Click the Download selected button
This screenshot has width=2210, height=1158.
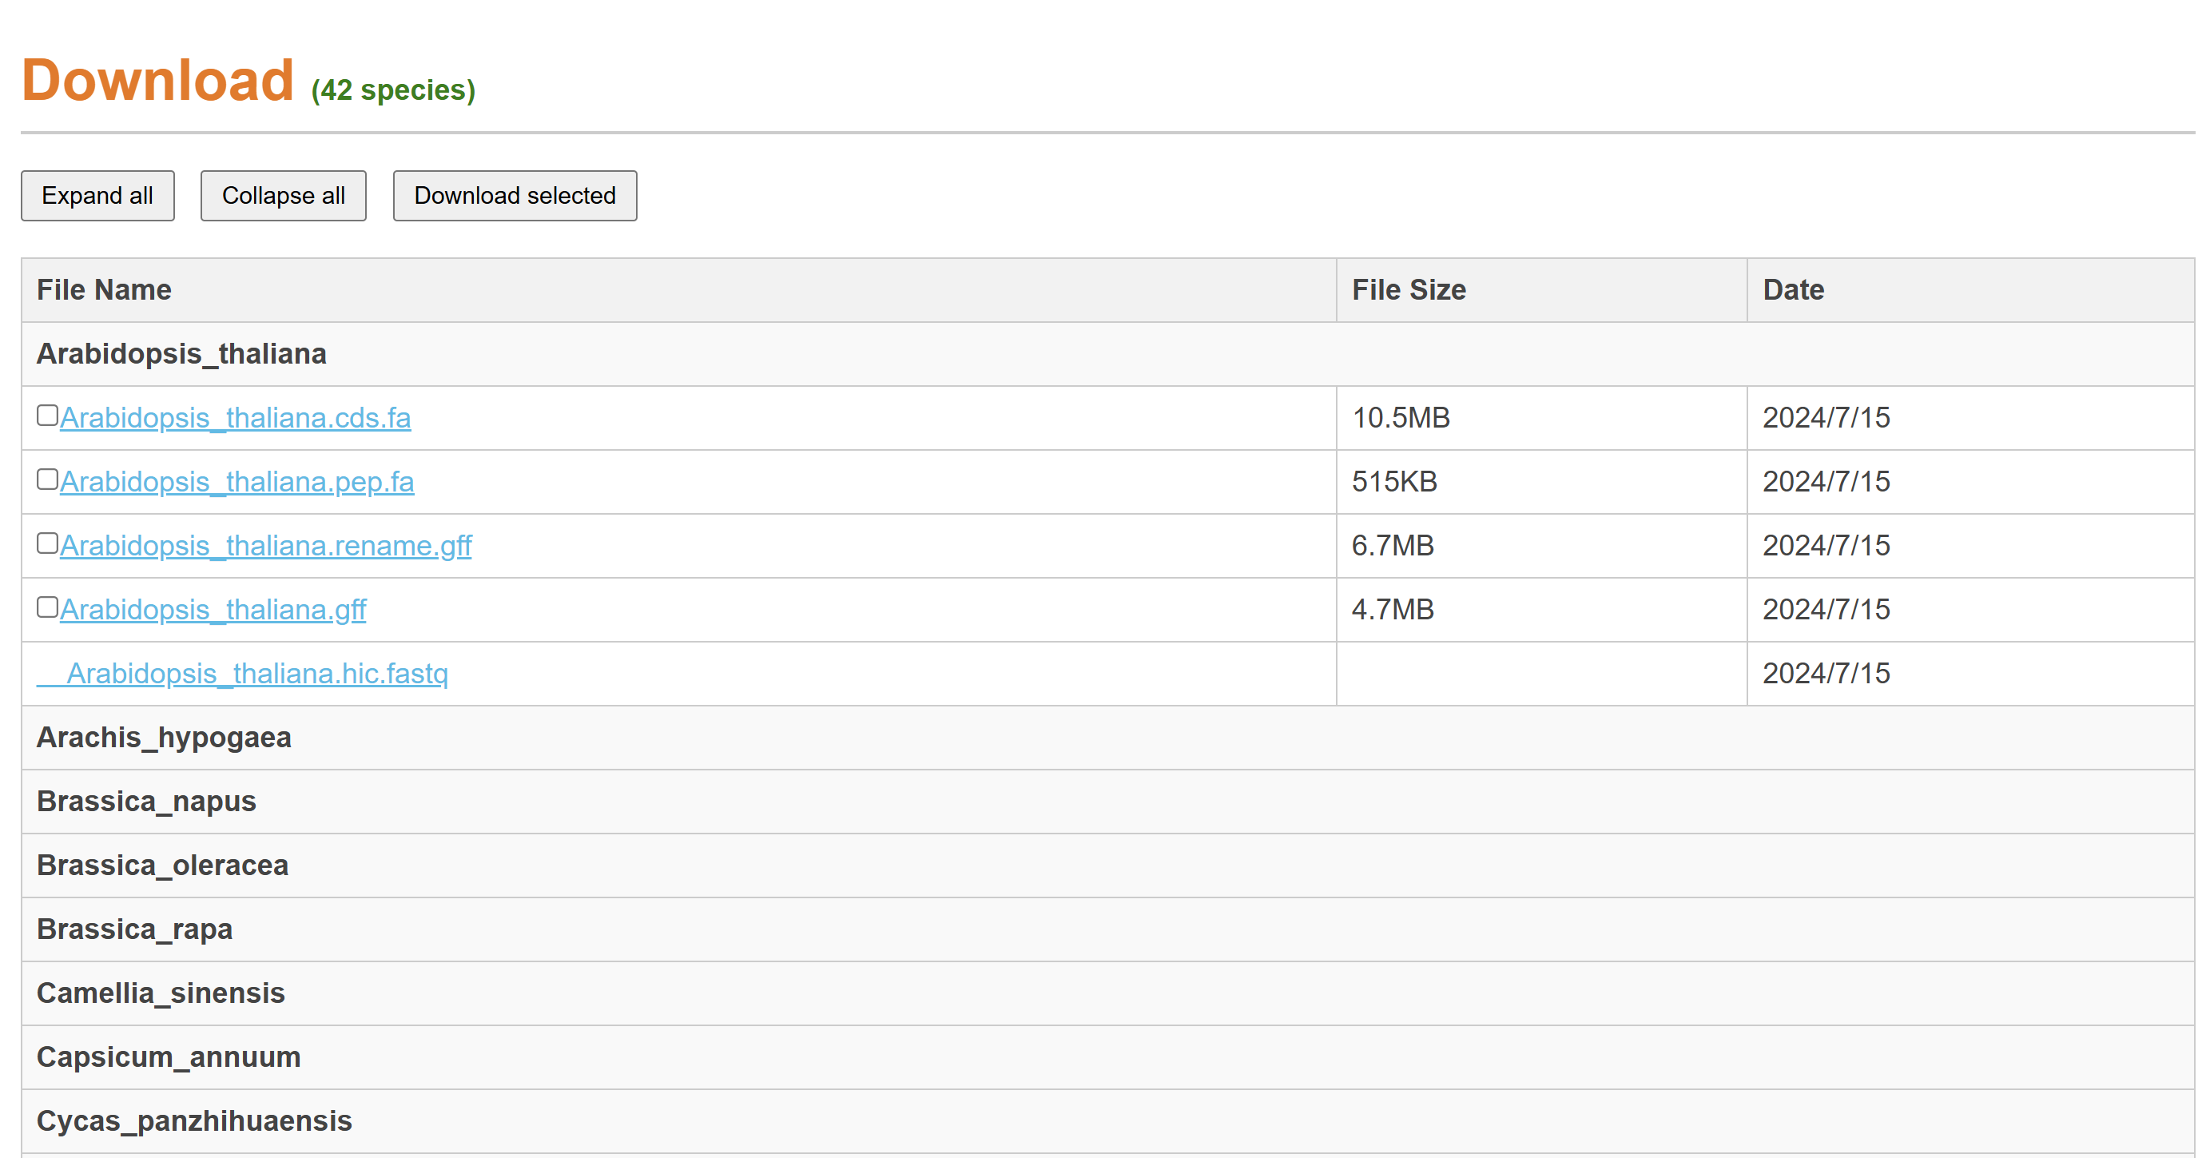(515, 196)
